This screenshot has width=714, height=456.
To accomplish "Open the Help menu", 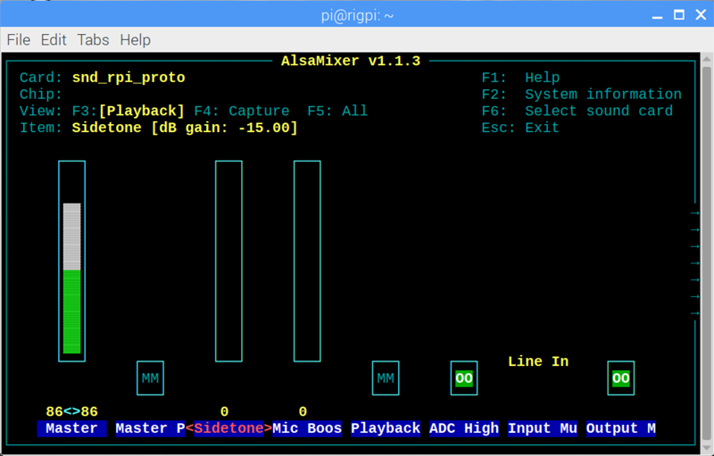I will 136,40.
